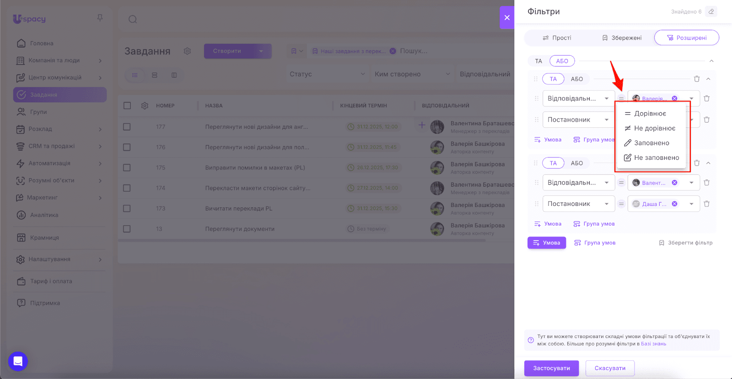Open Базі знань link
Image resolution: width=732 pixels, height=379 pixels.
(653, 344)
